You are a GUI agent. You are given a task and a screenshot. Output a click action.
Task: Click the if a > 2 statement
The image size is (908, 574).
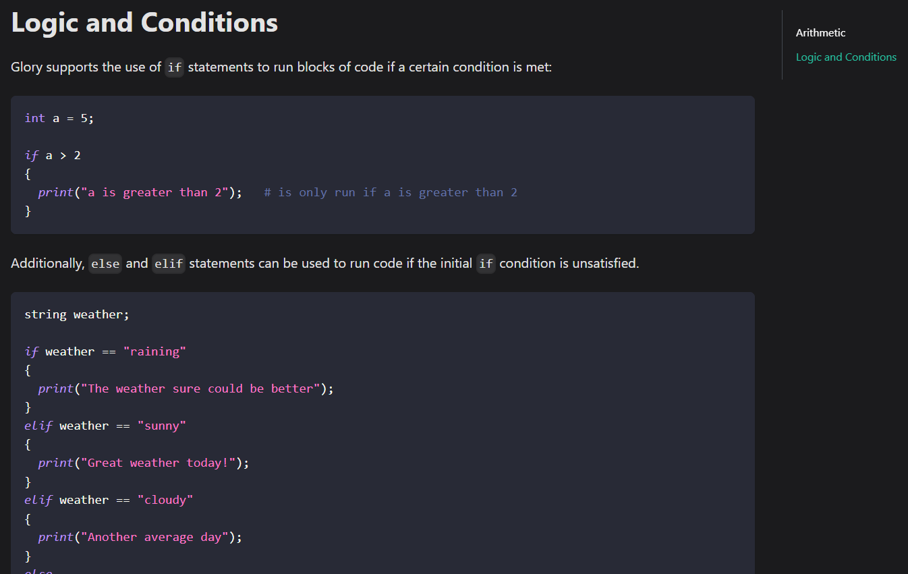click(x=53, y=155)
